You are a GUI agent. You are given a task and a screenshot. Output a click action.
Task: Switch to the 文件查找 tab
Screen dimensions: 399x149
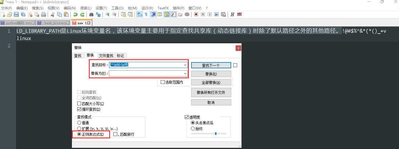tap(106, 56)
